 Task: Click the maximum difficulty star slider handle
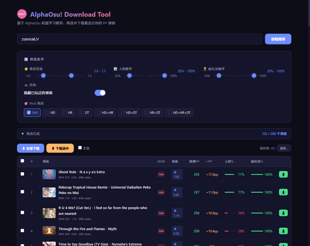tap(71, 76)
